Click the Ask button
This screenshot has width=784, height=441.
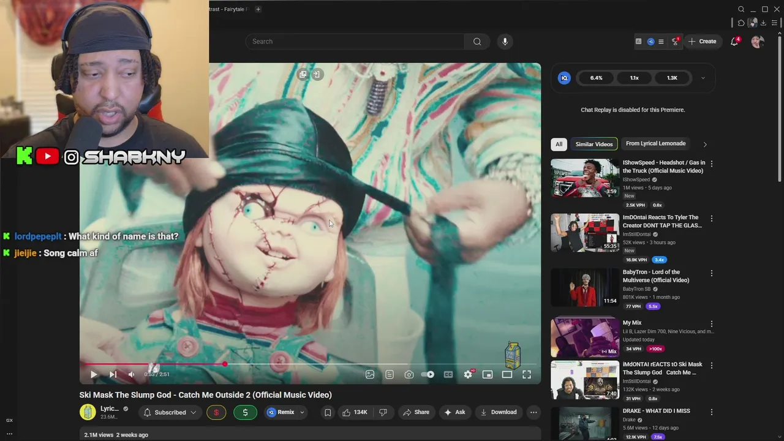[x=454, y=412]
